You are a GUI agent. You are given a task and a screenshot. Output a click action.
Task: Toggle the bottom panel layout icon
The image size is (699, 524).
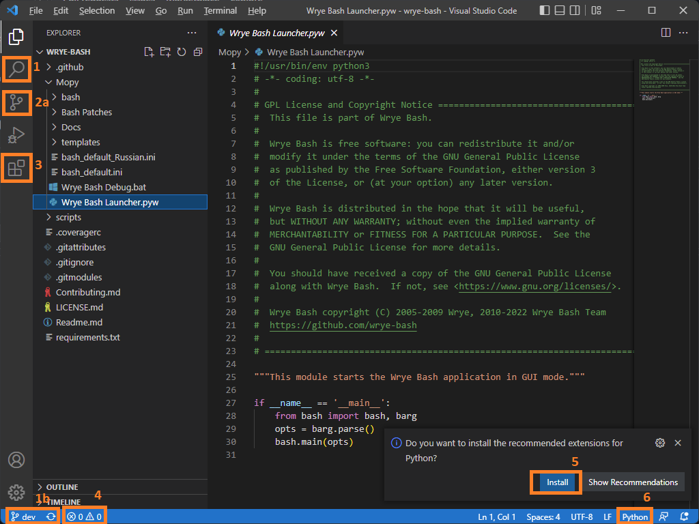560,10
